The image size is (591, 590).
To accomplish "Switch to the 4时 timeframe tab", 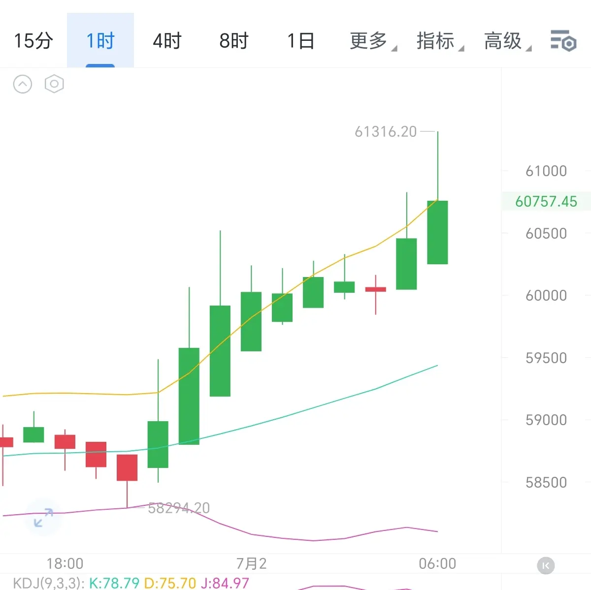I will (167, 40).
